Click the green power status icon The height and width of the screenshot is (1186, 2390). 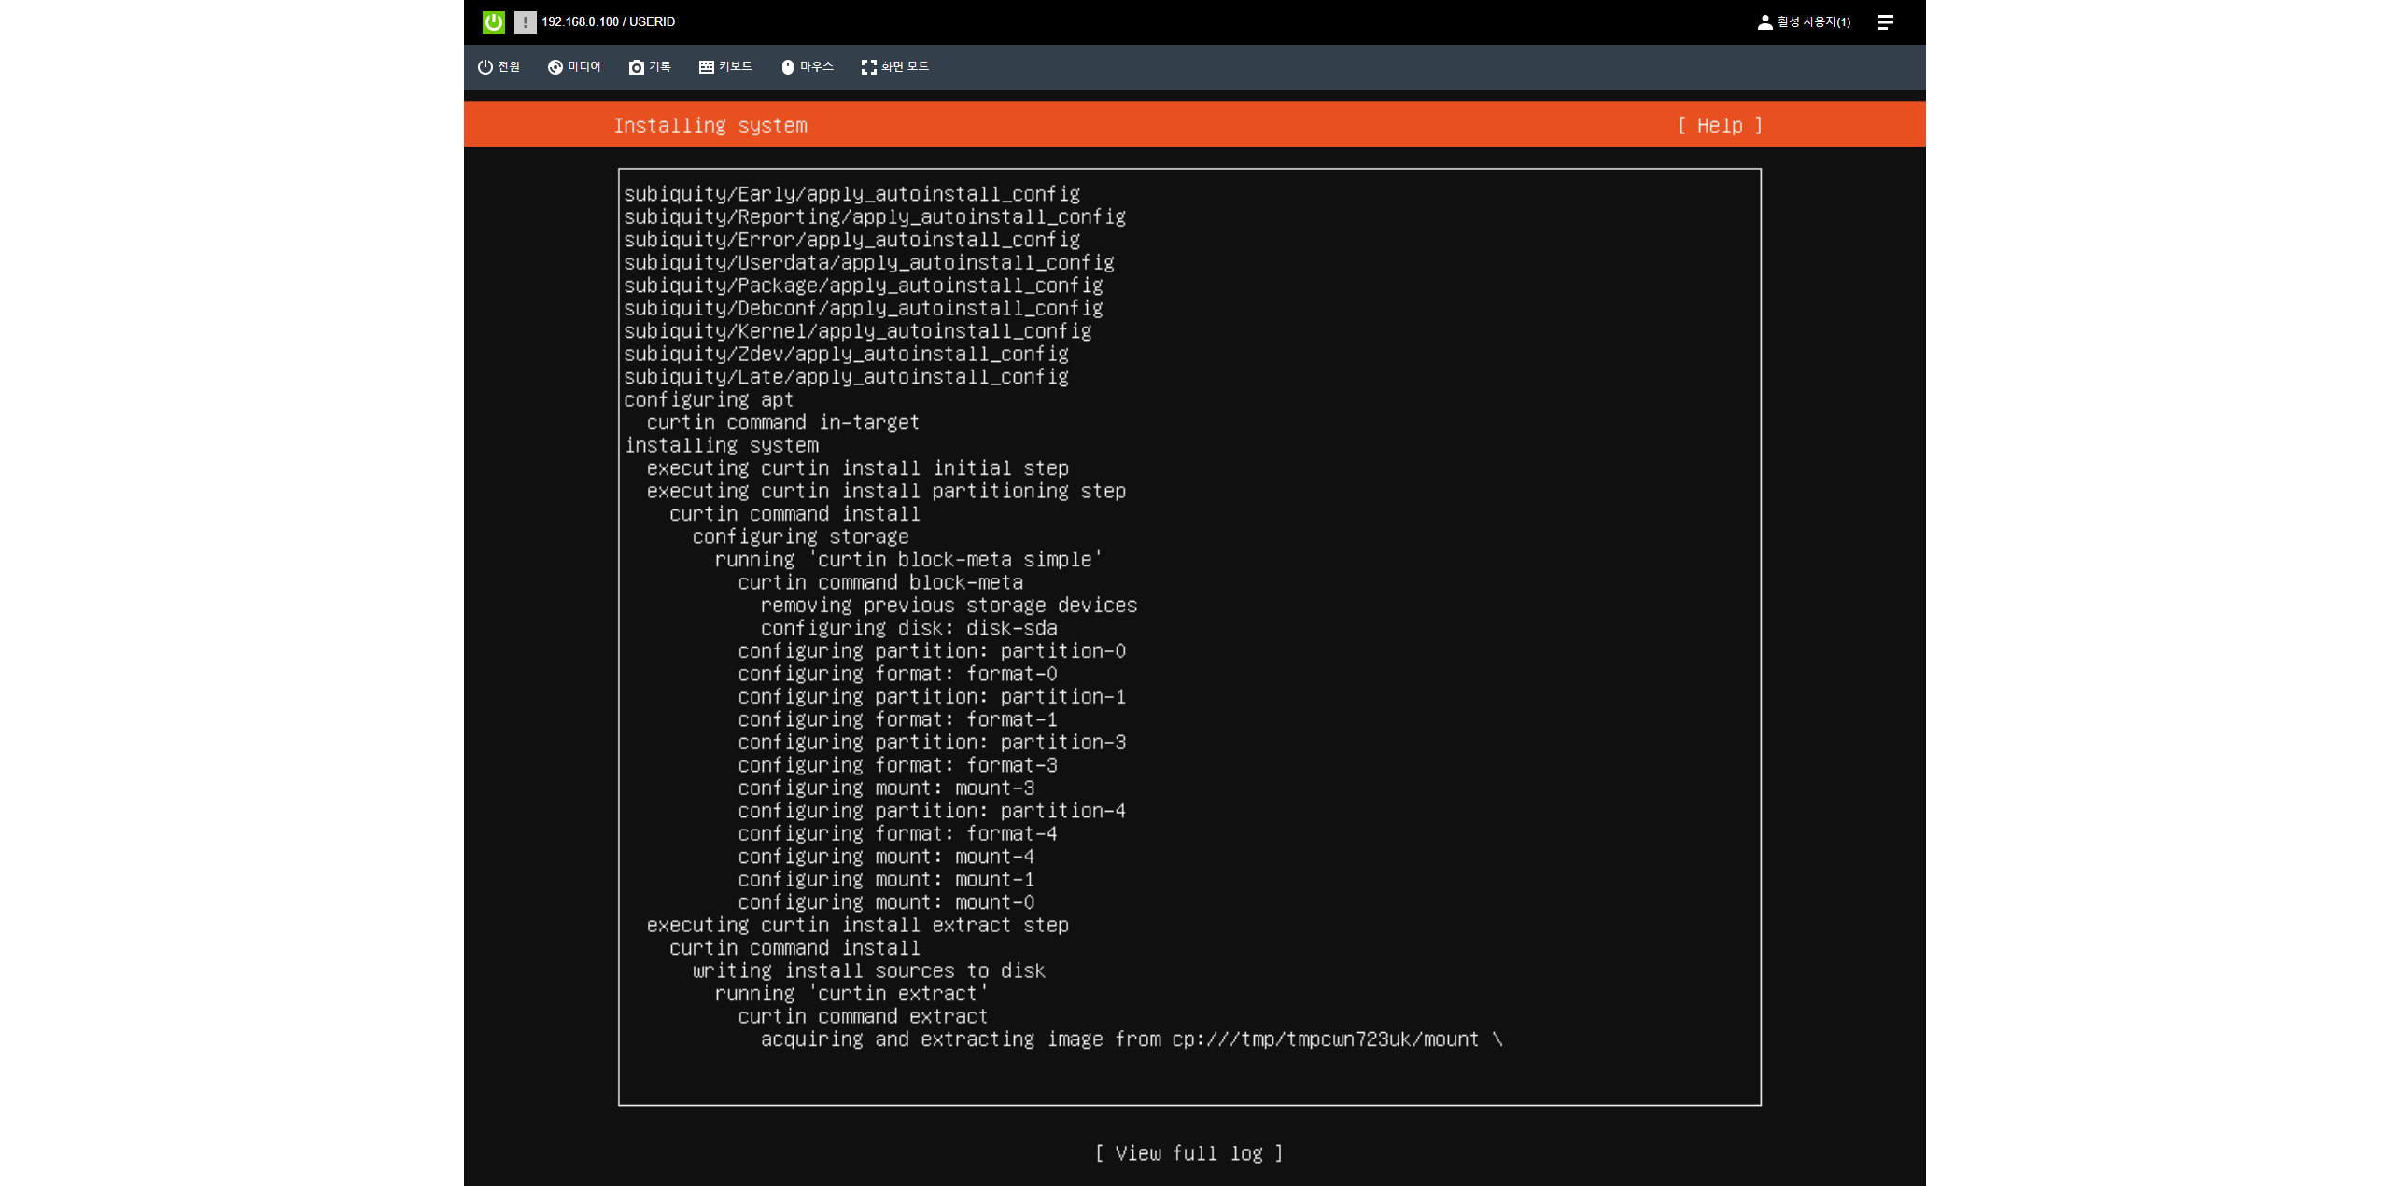tap(493, 21)
